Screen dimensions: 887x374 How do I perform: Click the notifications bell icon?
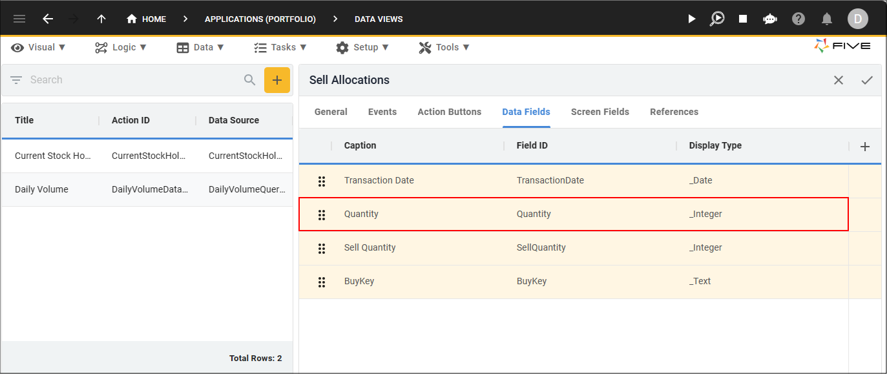coord(827,19)
